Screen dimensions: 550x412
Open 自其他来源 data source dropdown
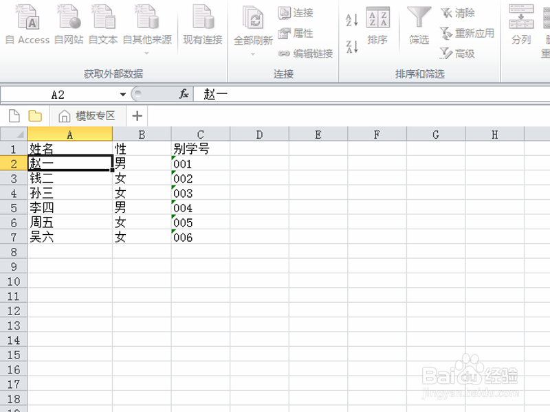(147, 30)
